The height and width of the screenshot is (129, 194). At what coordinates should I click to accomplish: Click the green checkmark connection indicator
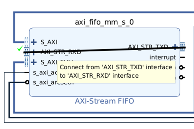pyautogui.click(x=20, y=49)
